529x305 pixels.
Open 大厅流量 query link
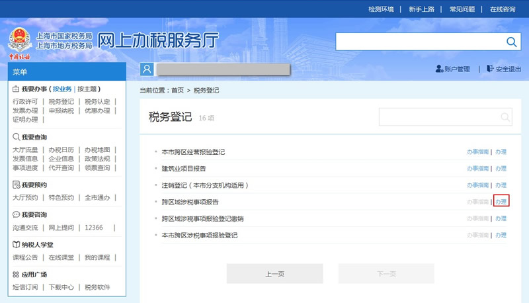coord(25,150)
